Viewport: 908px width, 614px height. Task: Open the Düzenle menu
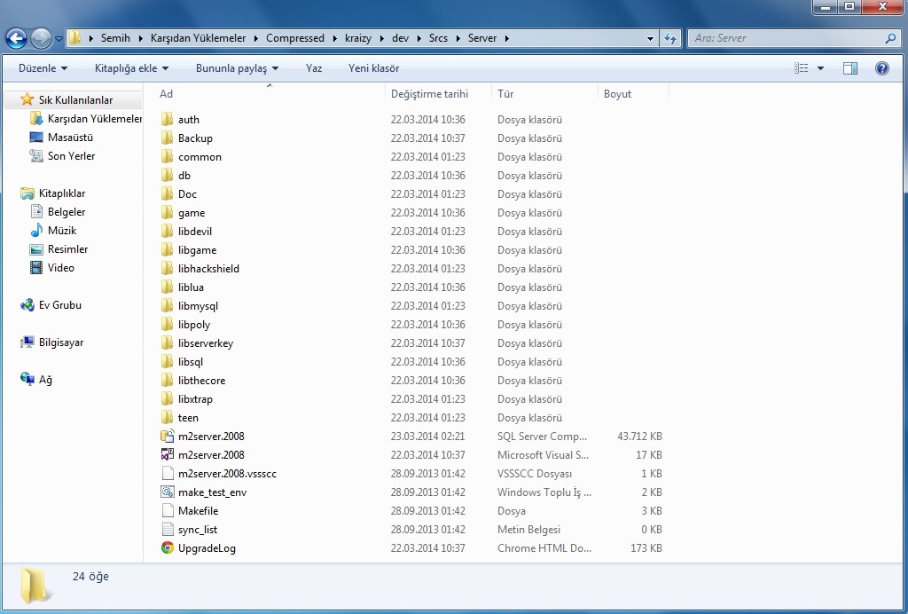(43, 68)
